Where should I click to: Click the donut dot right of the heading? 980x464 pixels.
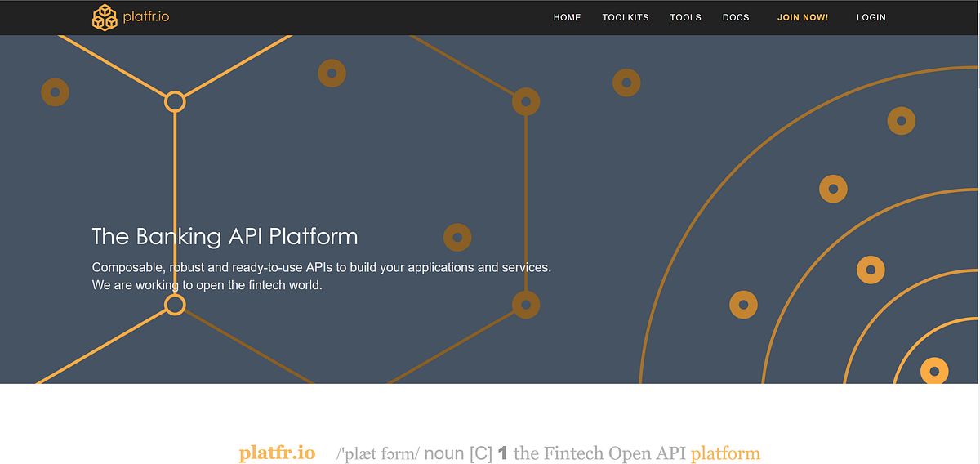tap(457, 238)
